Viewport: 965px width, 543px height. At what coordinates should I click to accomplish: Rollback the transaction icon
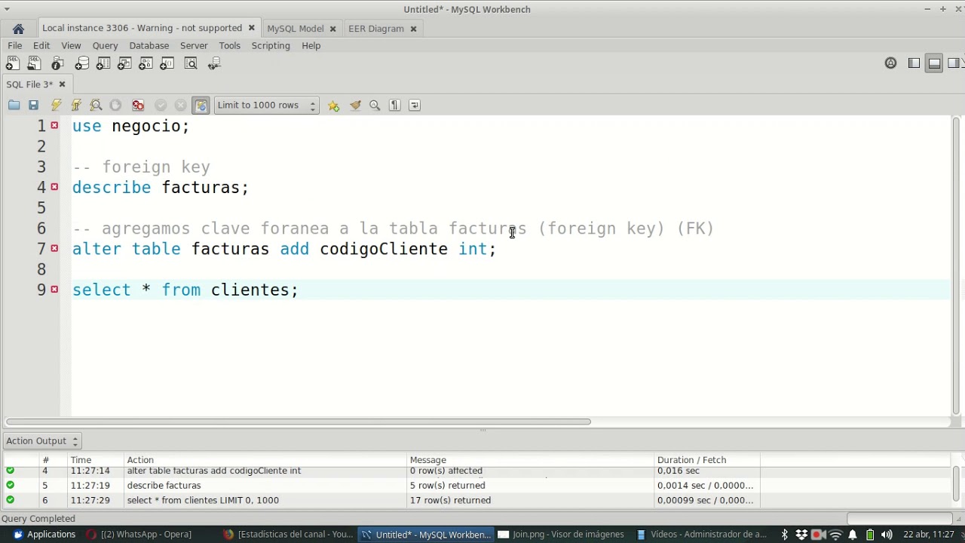click(x=180, y=106)
